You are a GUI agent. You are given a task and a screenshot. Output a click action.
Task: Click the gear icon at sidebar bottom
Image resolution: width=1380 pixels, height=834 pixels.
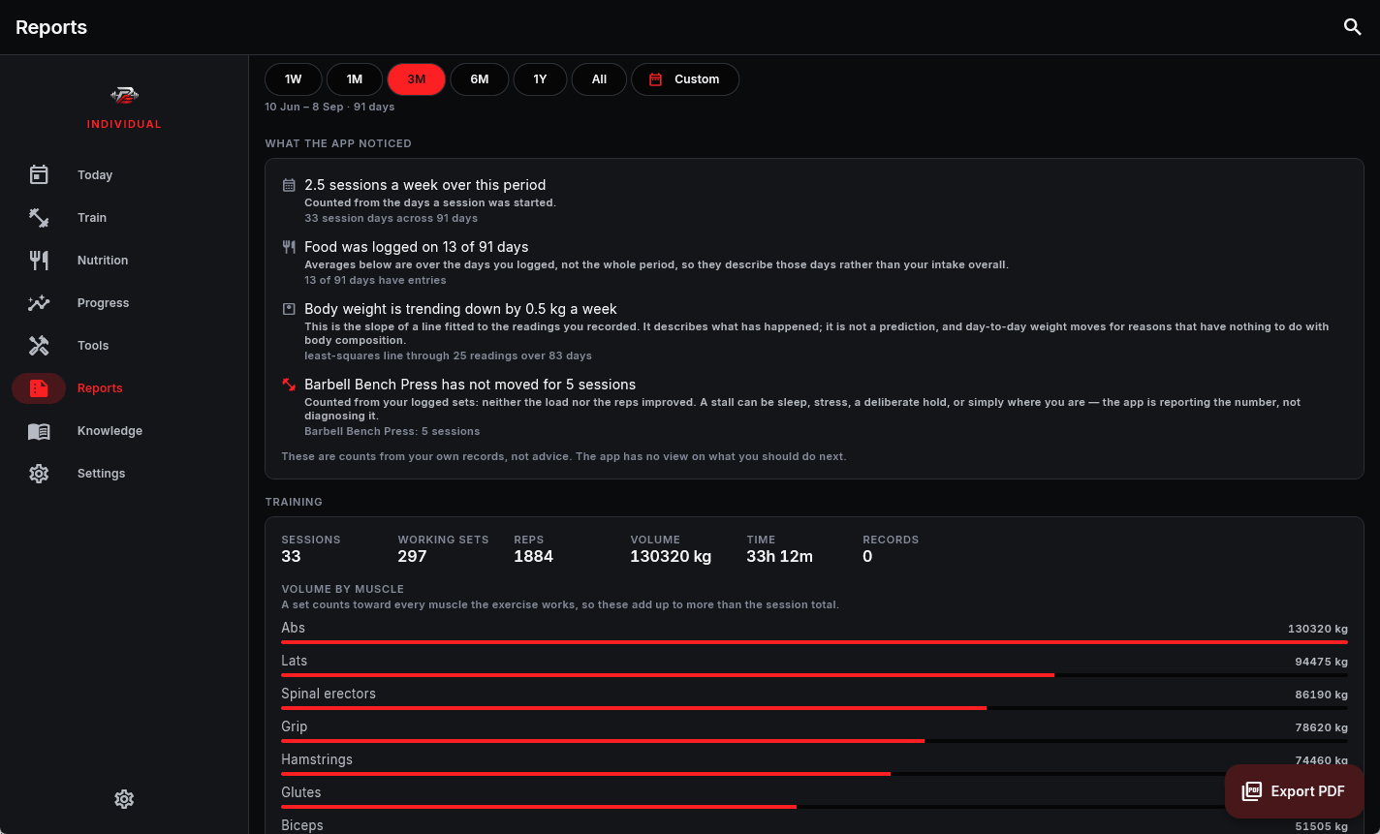(124, 799)
